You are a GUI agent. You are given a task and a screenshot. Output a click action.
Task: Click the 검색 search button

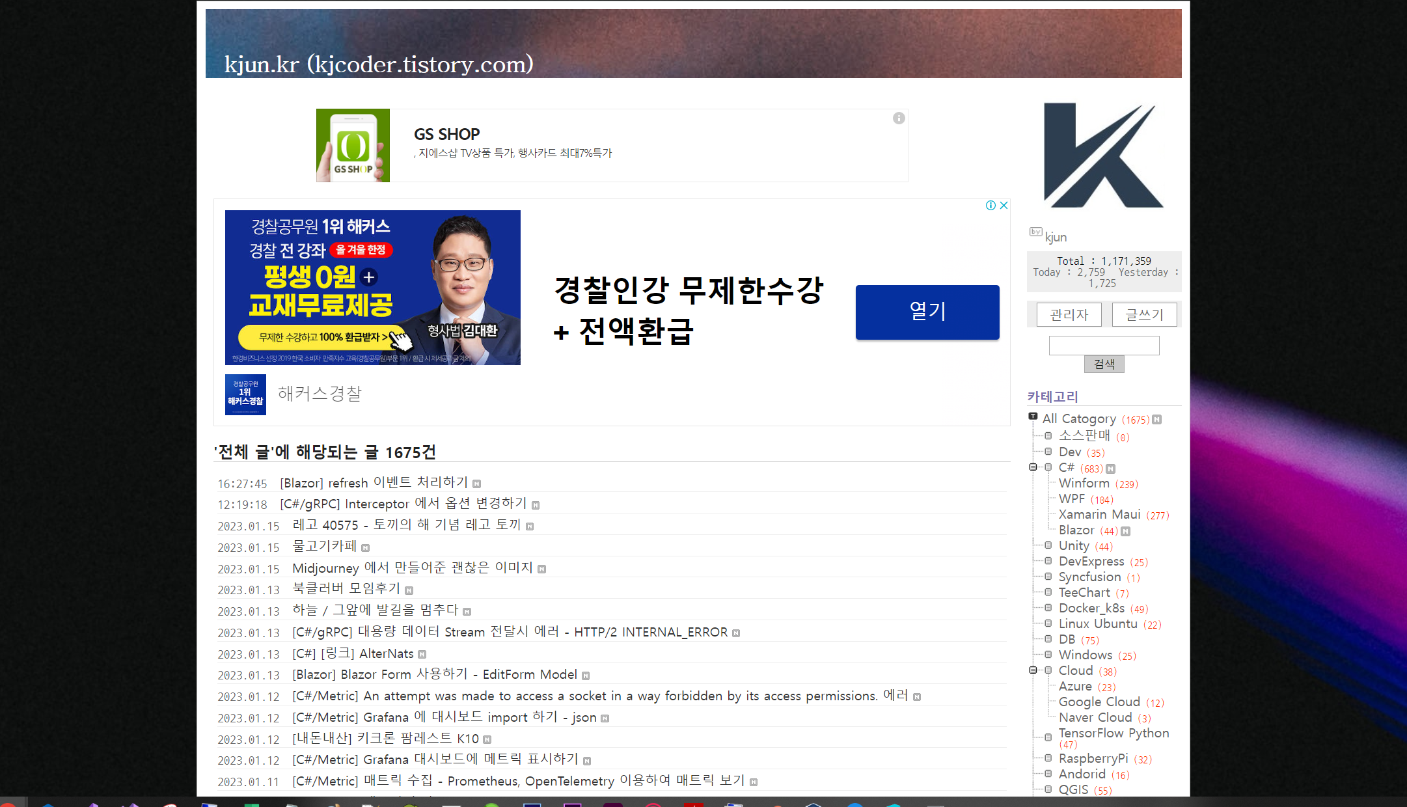coord(1104,364)
